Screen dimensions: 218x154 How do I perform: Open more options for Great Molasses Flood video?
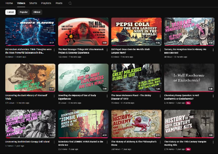point(160,96)
